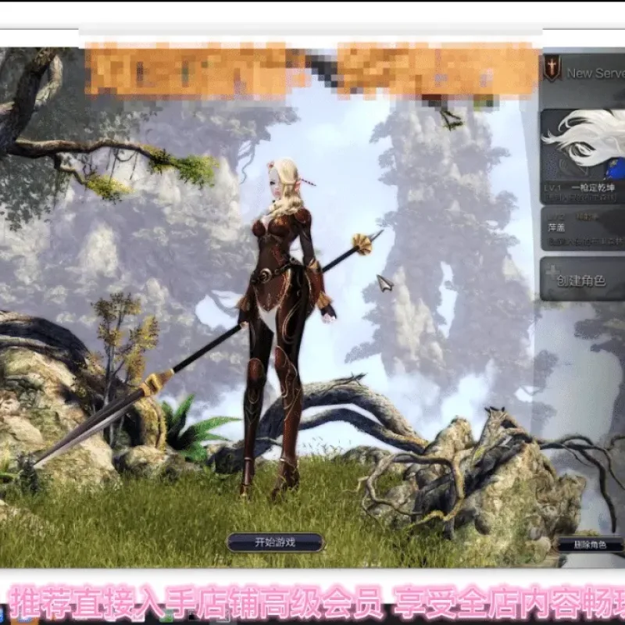Click the flower ornament in elf's hair
Screen dimensions: 625x625
click(273, 165)
